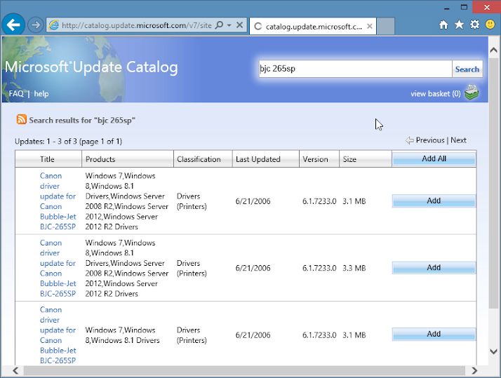This screenshot has height=378, width=501.
Task: Select the catalog.update.microsoft.c... tab
Action: coord(312,26)
